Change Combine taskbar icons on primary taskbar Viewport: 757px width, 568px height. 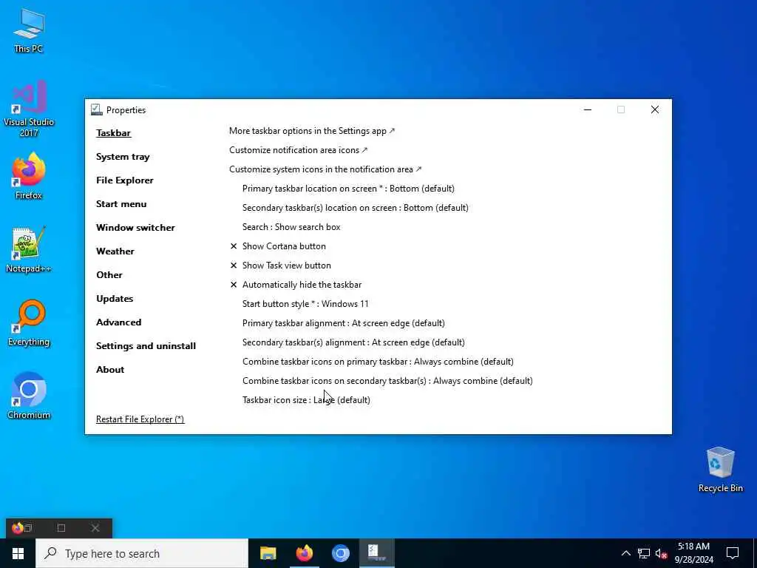coord(378,362)
